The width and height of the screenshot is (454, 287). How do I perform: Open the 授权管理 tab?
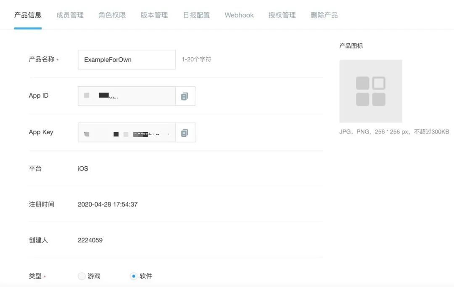282,15
